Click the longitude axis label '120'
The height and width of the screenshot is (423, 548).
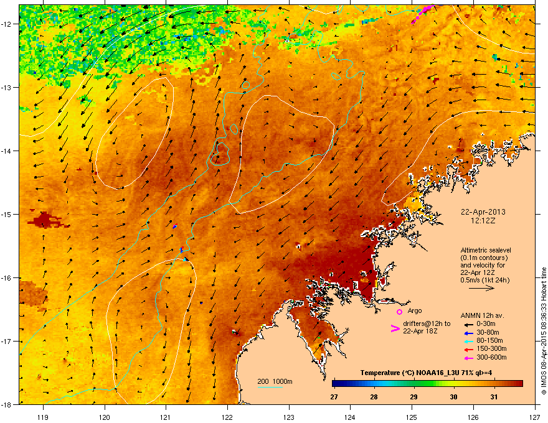105,417
